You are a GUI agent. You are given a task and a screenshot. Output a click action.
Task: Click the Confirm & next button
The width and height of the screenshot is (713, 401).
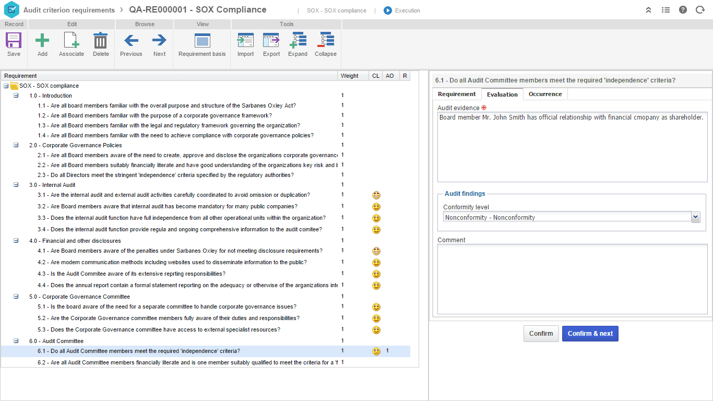click(x=590, y=334)
